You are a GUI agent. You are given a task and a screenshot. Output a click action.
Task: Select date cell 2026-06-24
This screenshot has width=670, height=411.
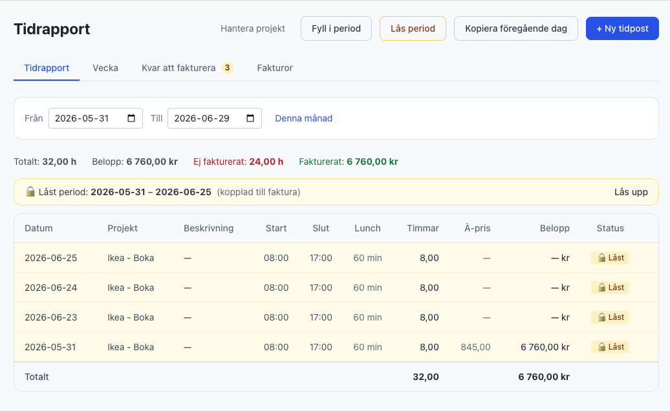(51, 288)
